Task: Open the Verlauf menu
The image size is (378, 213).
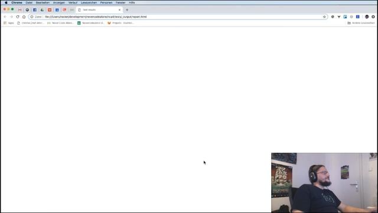Action: point(73,2)
